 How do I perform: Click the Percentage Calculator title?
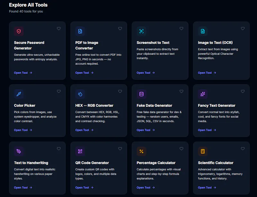(x=156, y=163)
